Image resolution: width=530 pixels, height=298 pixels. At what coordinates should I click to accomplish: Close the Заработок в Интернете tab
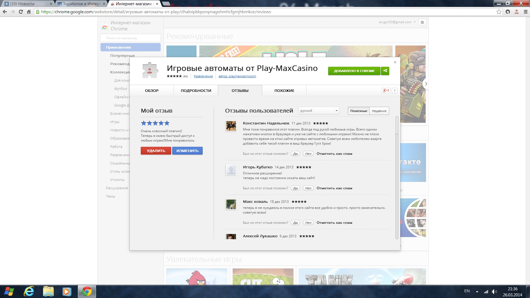(104, 4)
